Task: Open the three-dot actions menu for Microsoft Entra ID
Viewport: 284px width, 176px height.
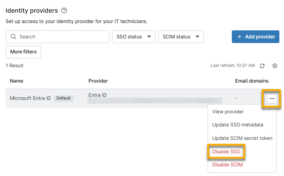Action: 272,98
